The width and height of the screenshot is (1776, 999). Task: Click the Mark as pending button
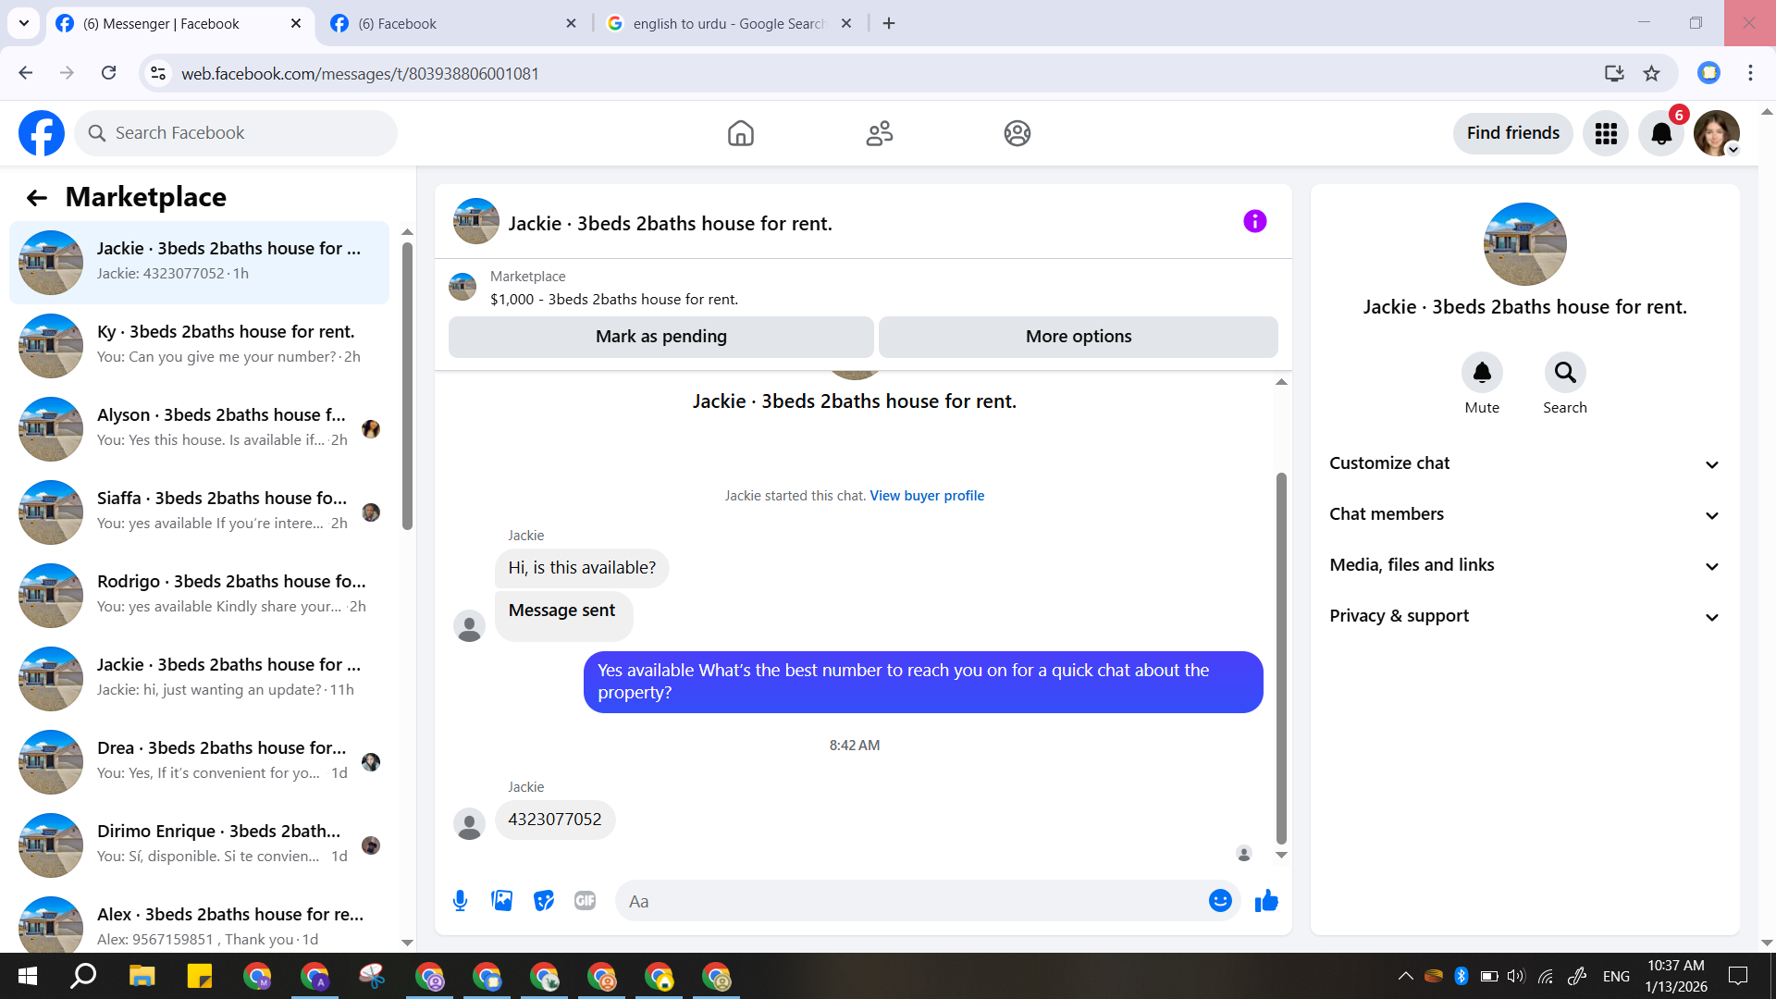point(660,337)
